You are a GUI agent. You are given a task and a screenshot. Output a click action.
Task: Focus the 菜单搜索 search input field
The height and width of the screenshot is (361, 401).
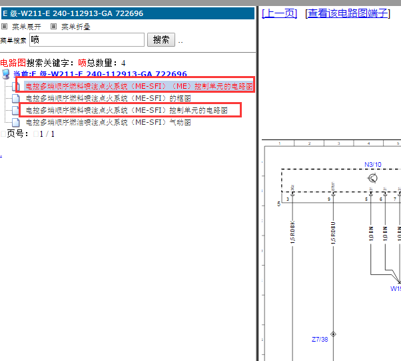coord(87,40)
